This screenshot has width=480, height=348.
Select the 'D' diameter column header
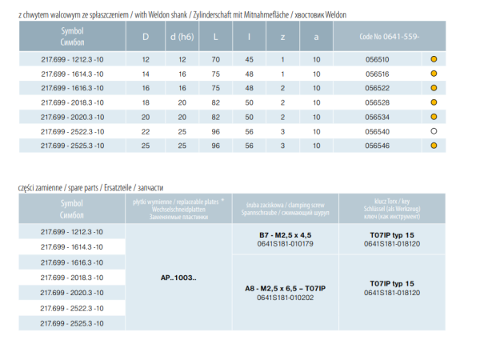point(146,37)
